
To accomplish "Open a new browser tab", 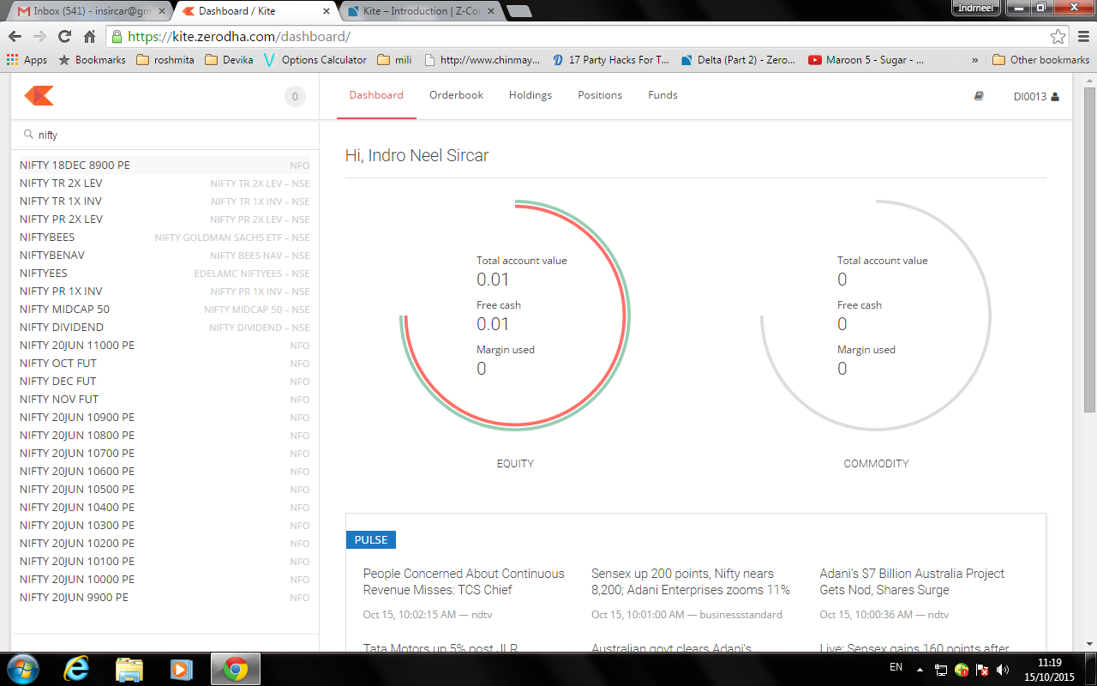I will click(x=519, y=11).
